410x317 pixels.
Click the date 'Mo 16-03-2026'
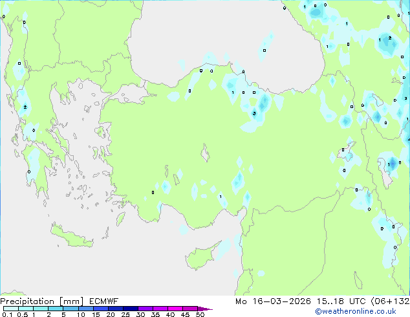pyautogui.click(x=273, y=301)
